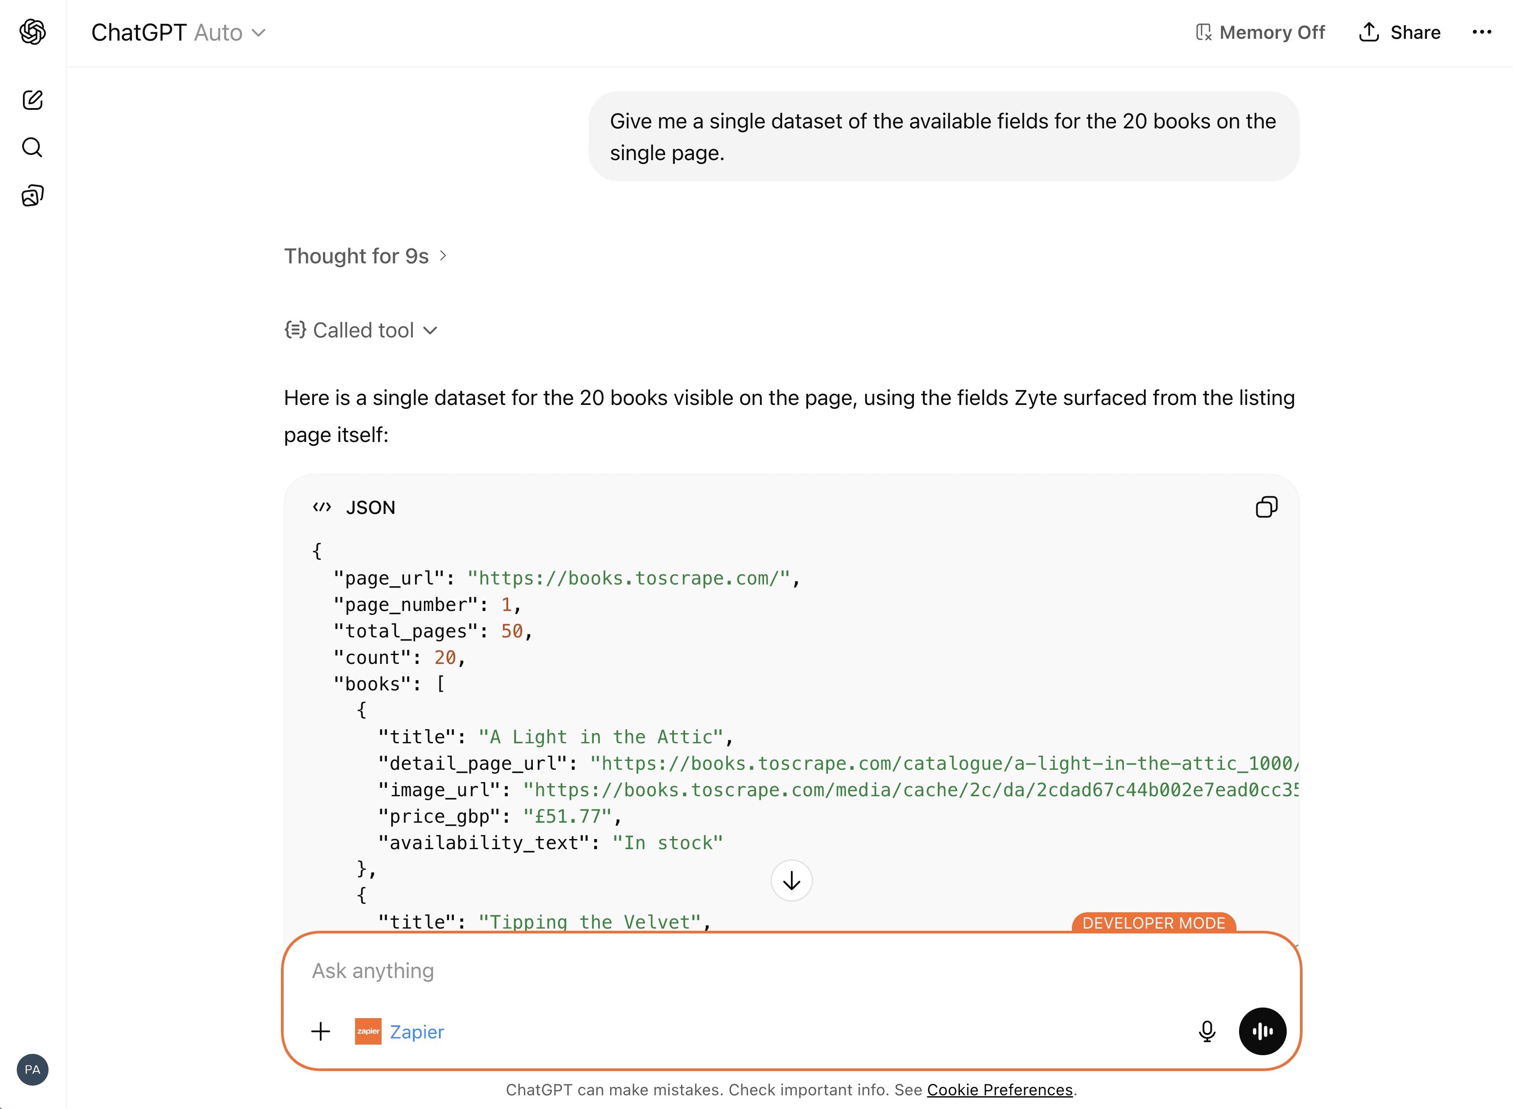Expand the Called tool details

(361, 330)
